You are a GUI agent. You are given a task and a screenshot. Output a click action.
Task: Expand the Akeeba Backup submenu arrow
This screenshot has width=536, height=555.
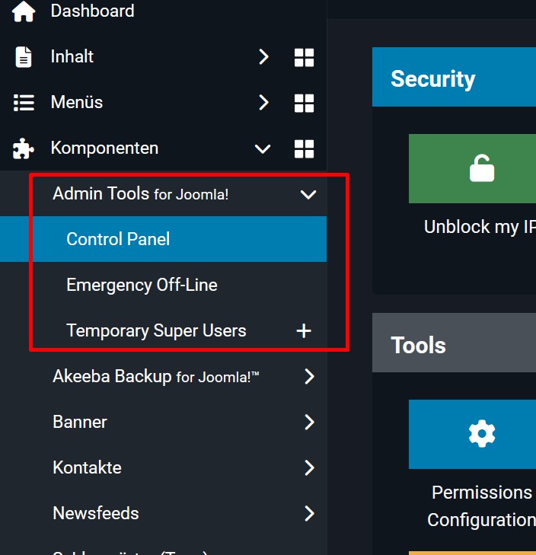pos(309,376)
